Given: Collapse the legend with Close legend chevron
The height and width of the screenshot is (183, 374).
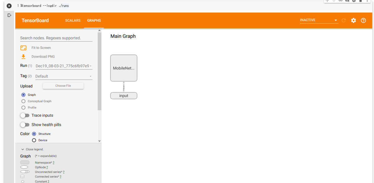Looking at the screenshot, I should (23, 149).
